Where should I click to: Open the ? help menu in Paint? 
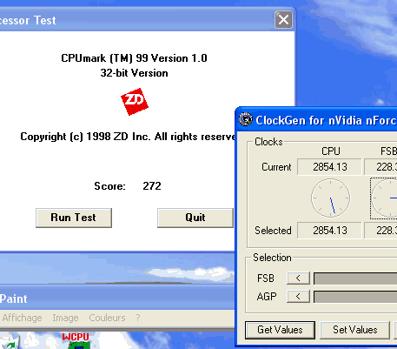[x=138, y=318]
